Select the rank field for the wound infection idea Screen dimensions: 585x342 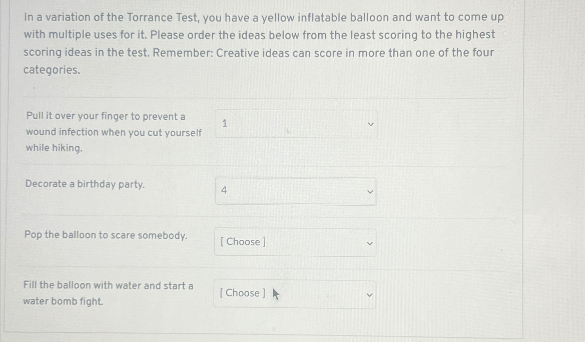pos(296,123)
